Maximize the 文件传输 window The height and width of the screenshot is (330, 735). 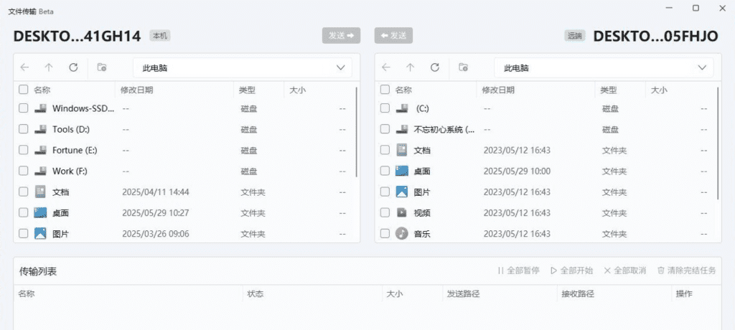pos(696,8)
